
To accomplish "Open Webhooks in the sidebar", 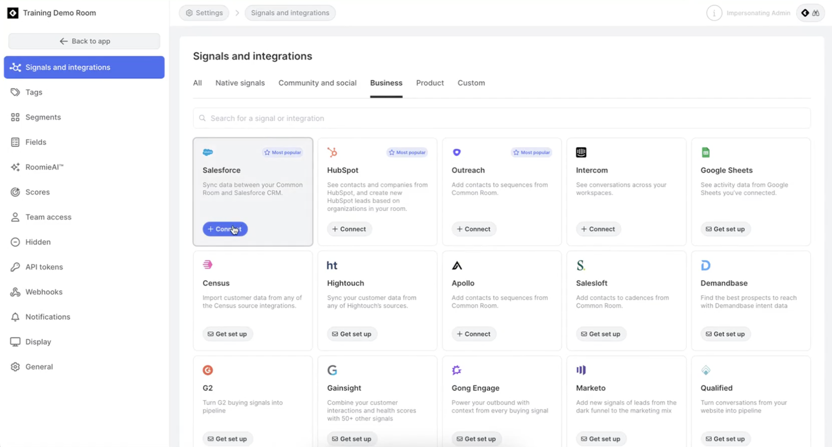I will click(x=44, y=292).
